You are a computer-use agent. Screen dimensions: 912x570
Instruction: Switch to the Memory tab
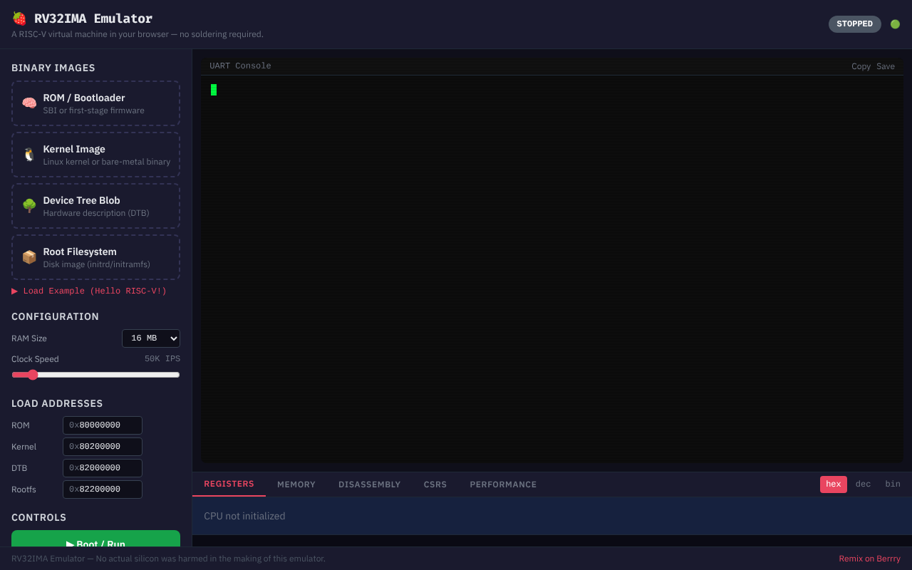[x=296, y=484]
